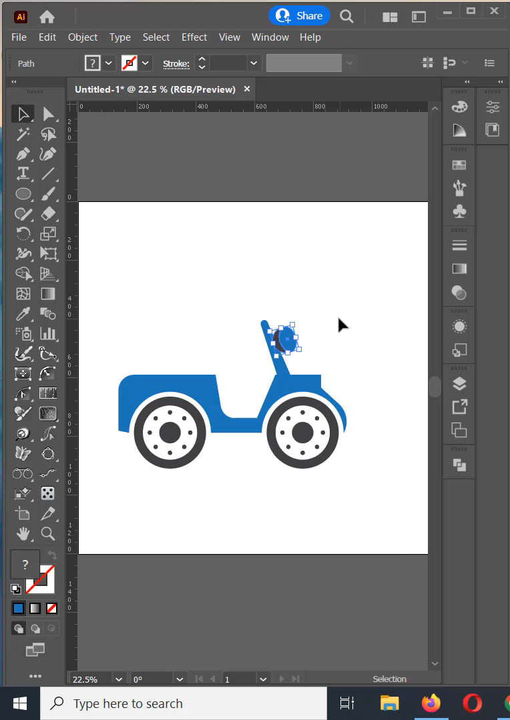Open the Effect menu
Image resolution: width=510 pixels, height=720 pixels.
pos(194,37)
